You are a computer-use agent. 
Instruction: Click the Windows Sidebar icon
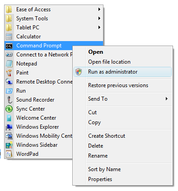pos(9,145)
